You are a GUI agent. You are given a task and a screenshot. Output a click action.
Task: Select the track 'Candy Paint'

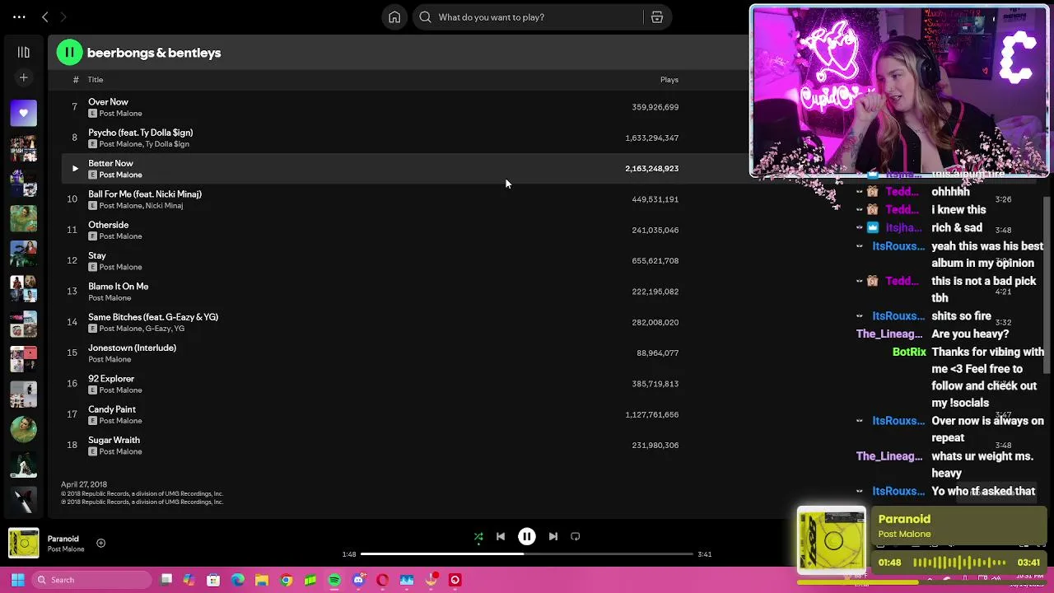[x=112, y=409]
